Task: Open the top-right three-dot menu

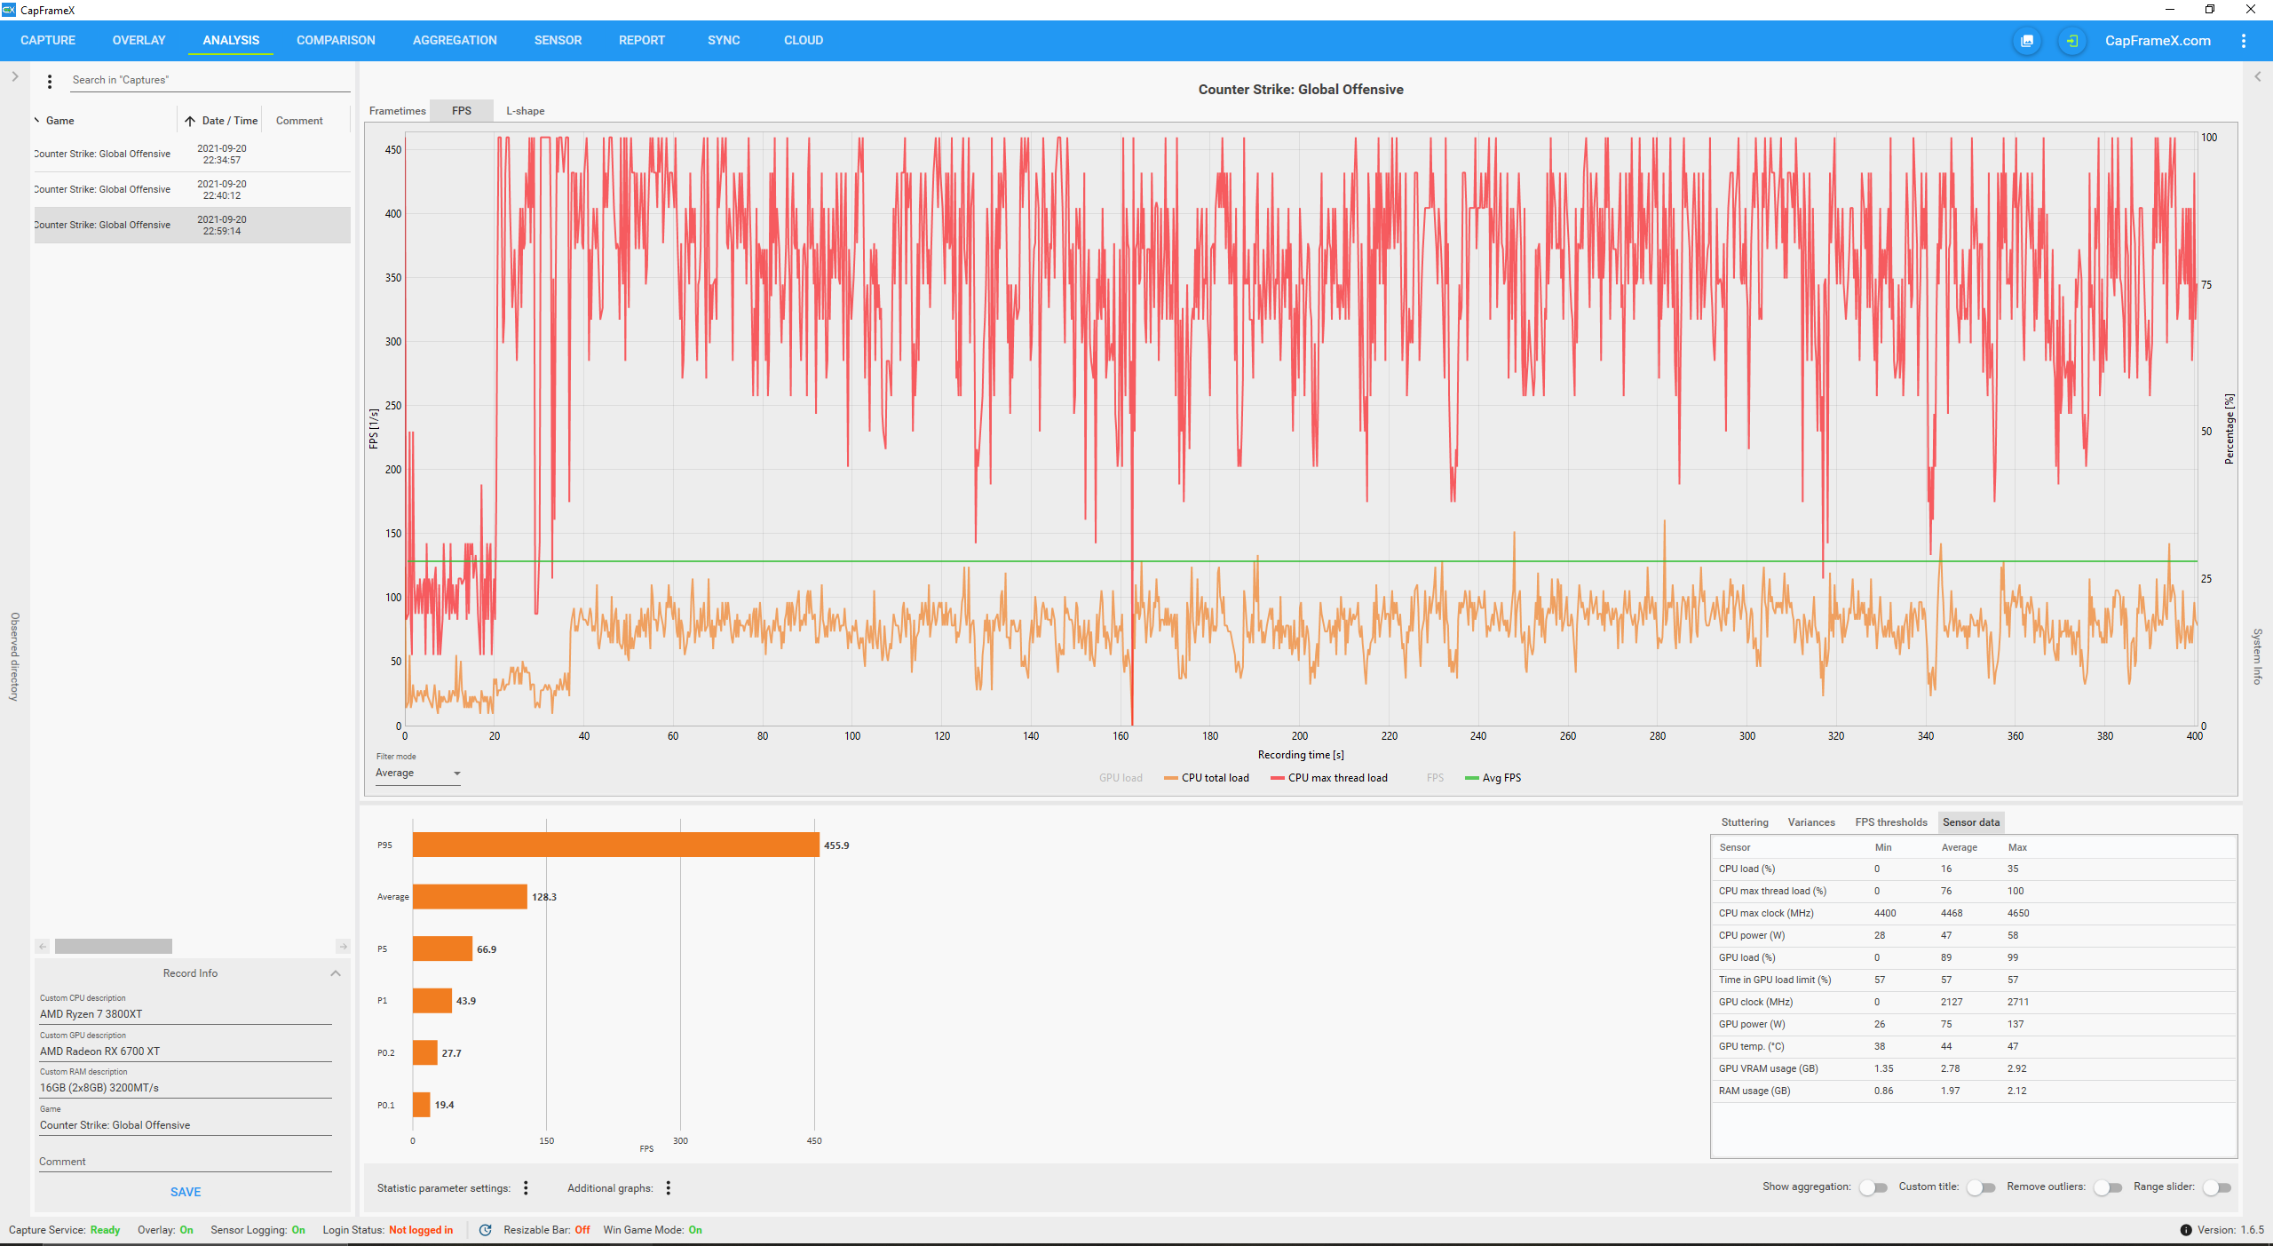Action: [x=2244, y=41]
